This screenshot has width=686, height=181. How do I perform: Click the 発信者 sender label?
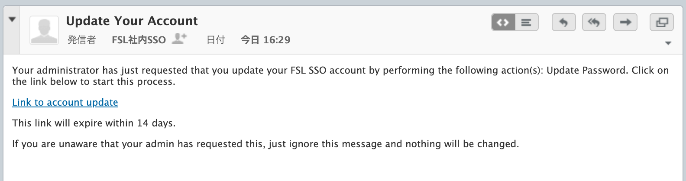click(81, 40)
